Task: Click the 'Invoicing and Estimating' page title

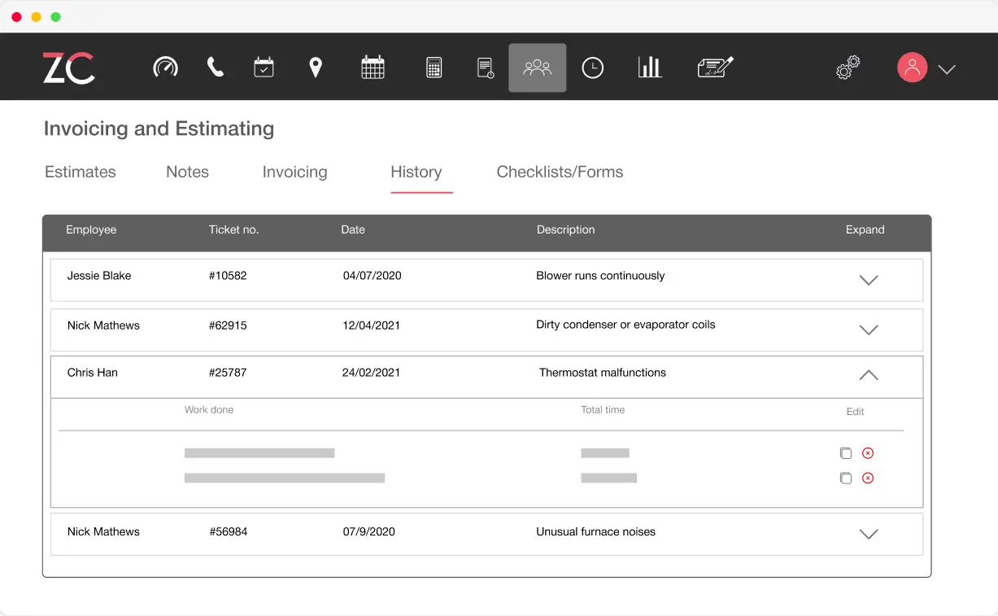Action: [x=159, y=129]
